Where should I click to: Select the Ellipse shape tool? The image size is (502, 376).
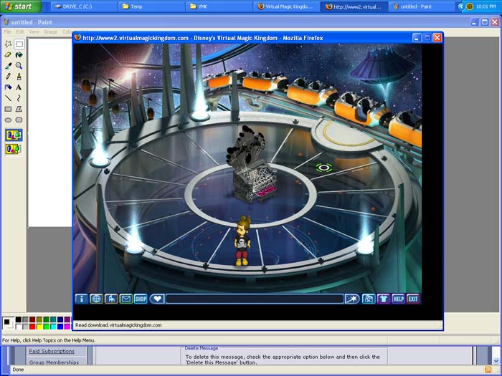[8, 120]
